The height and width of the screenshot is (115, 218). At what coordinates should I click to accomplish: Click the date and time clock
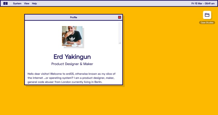click(203, 4)
